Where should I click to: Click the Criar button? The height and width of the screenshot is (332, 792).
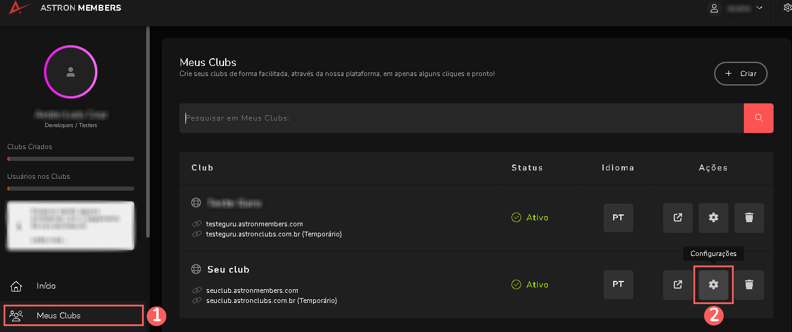740,74
